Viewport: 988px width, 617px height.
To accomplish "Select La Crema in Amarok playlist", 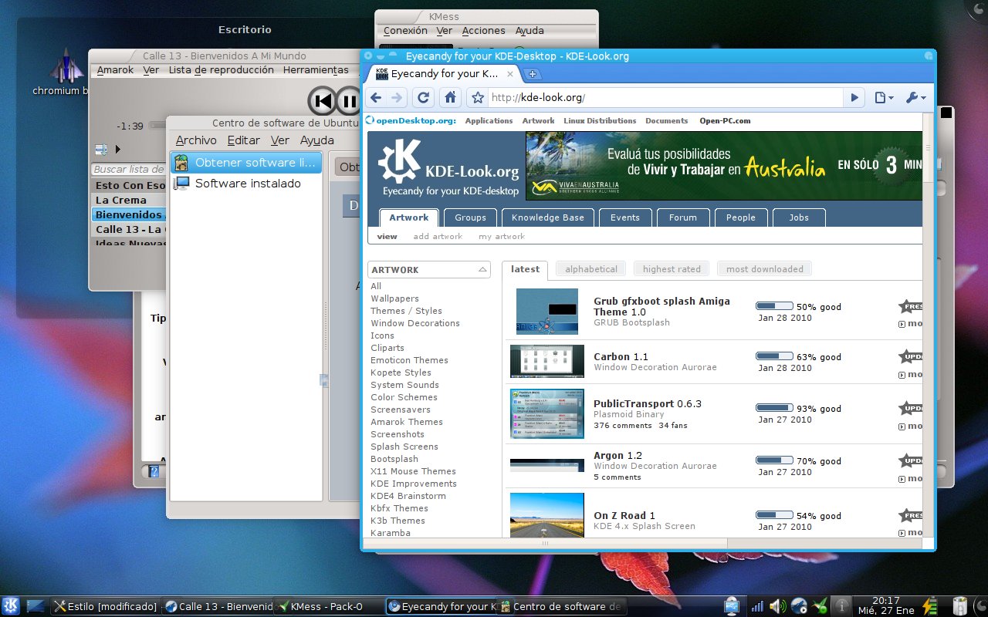I will tap(129, 200).
